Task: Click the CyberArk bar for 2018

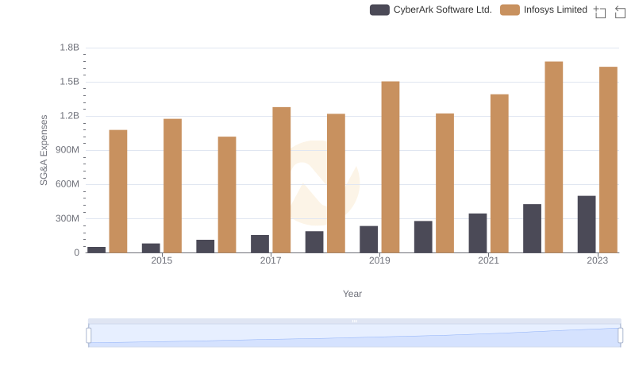Action: pos(314,241)
